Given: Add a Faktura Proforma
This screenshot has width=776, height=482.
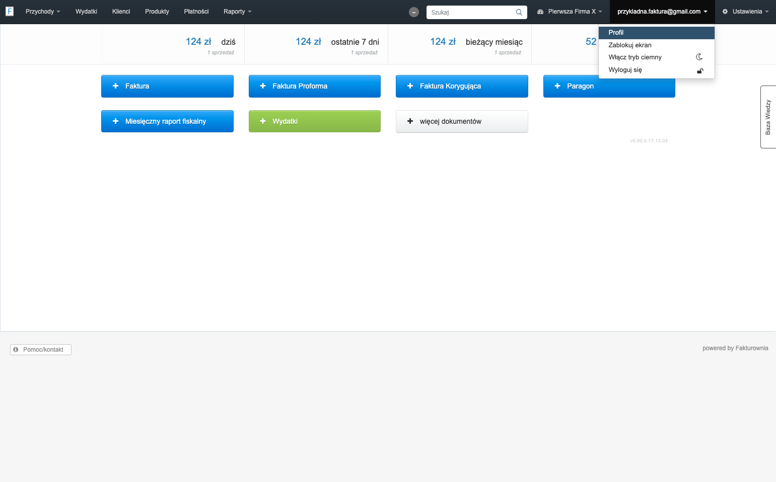Looking at the screenshot, I should click(315, 86).
